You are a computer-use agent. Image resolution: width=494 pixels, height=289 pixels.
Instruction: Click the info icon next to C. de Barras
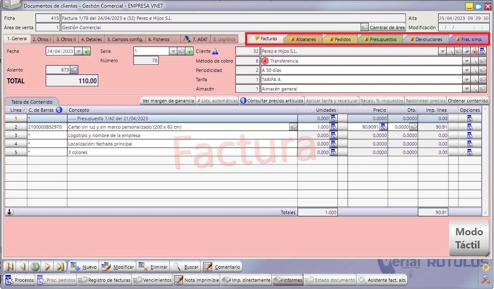(59, 110)
